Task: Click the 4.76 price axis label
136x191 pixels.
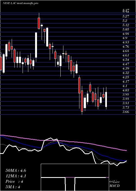Action: click(x=126, y=47)
